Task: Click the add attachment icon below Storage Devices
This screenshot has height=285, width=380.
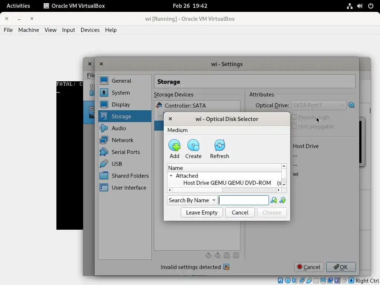Action: 227,255
